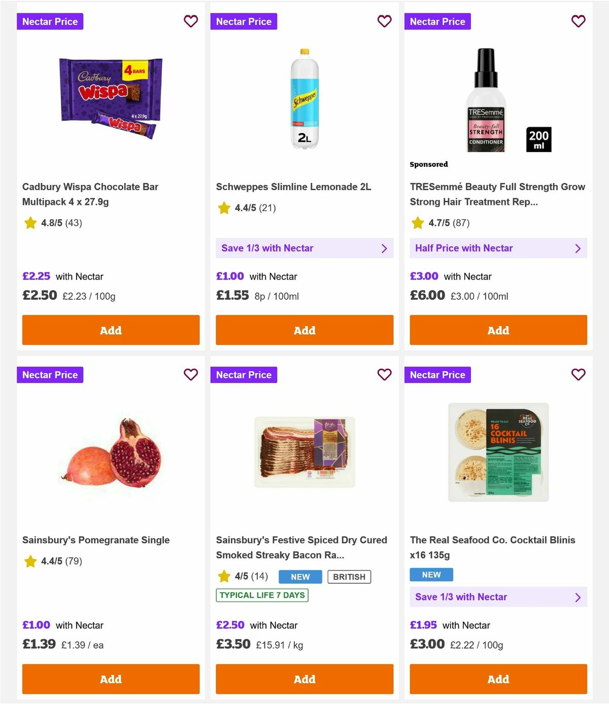Favourite the Cadbury Wispa multipack with the heart icon
The height and width of the screenshot is (704, 609).
point(191,21)
